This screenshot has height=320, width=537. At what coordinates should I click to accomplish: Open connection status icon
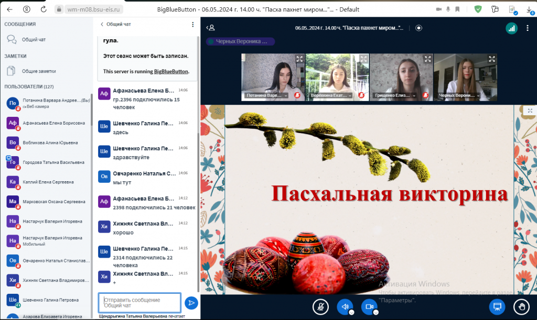[x=511, y=28]
